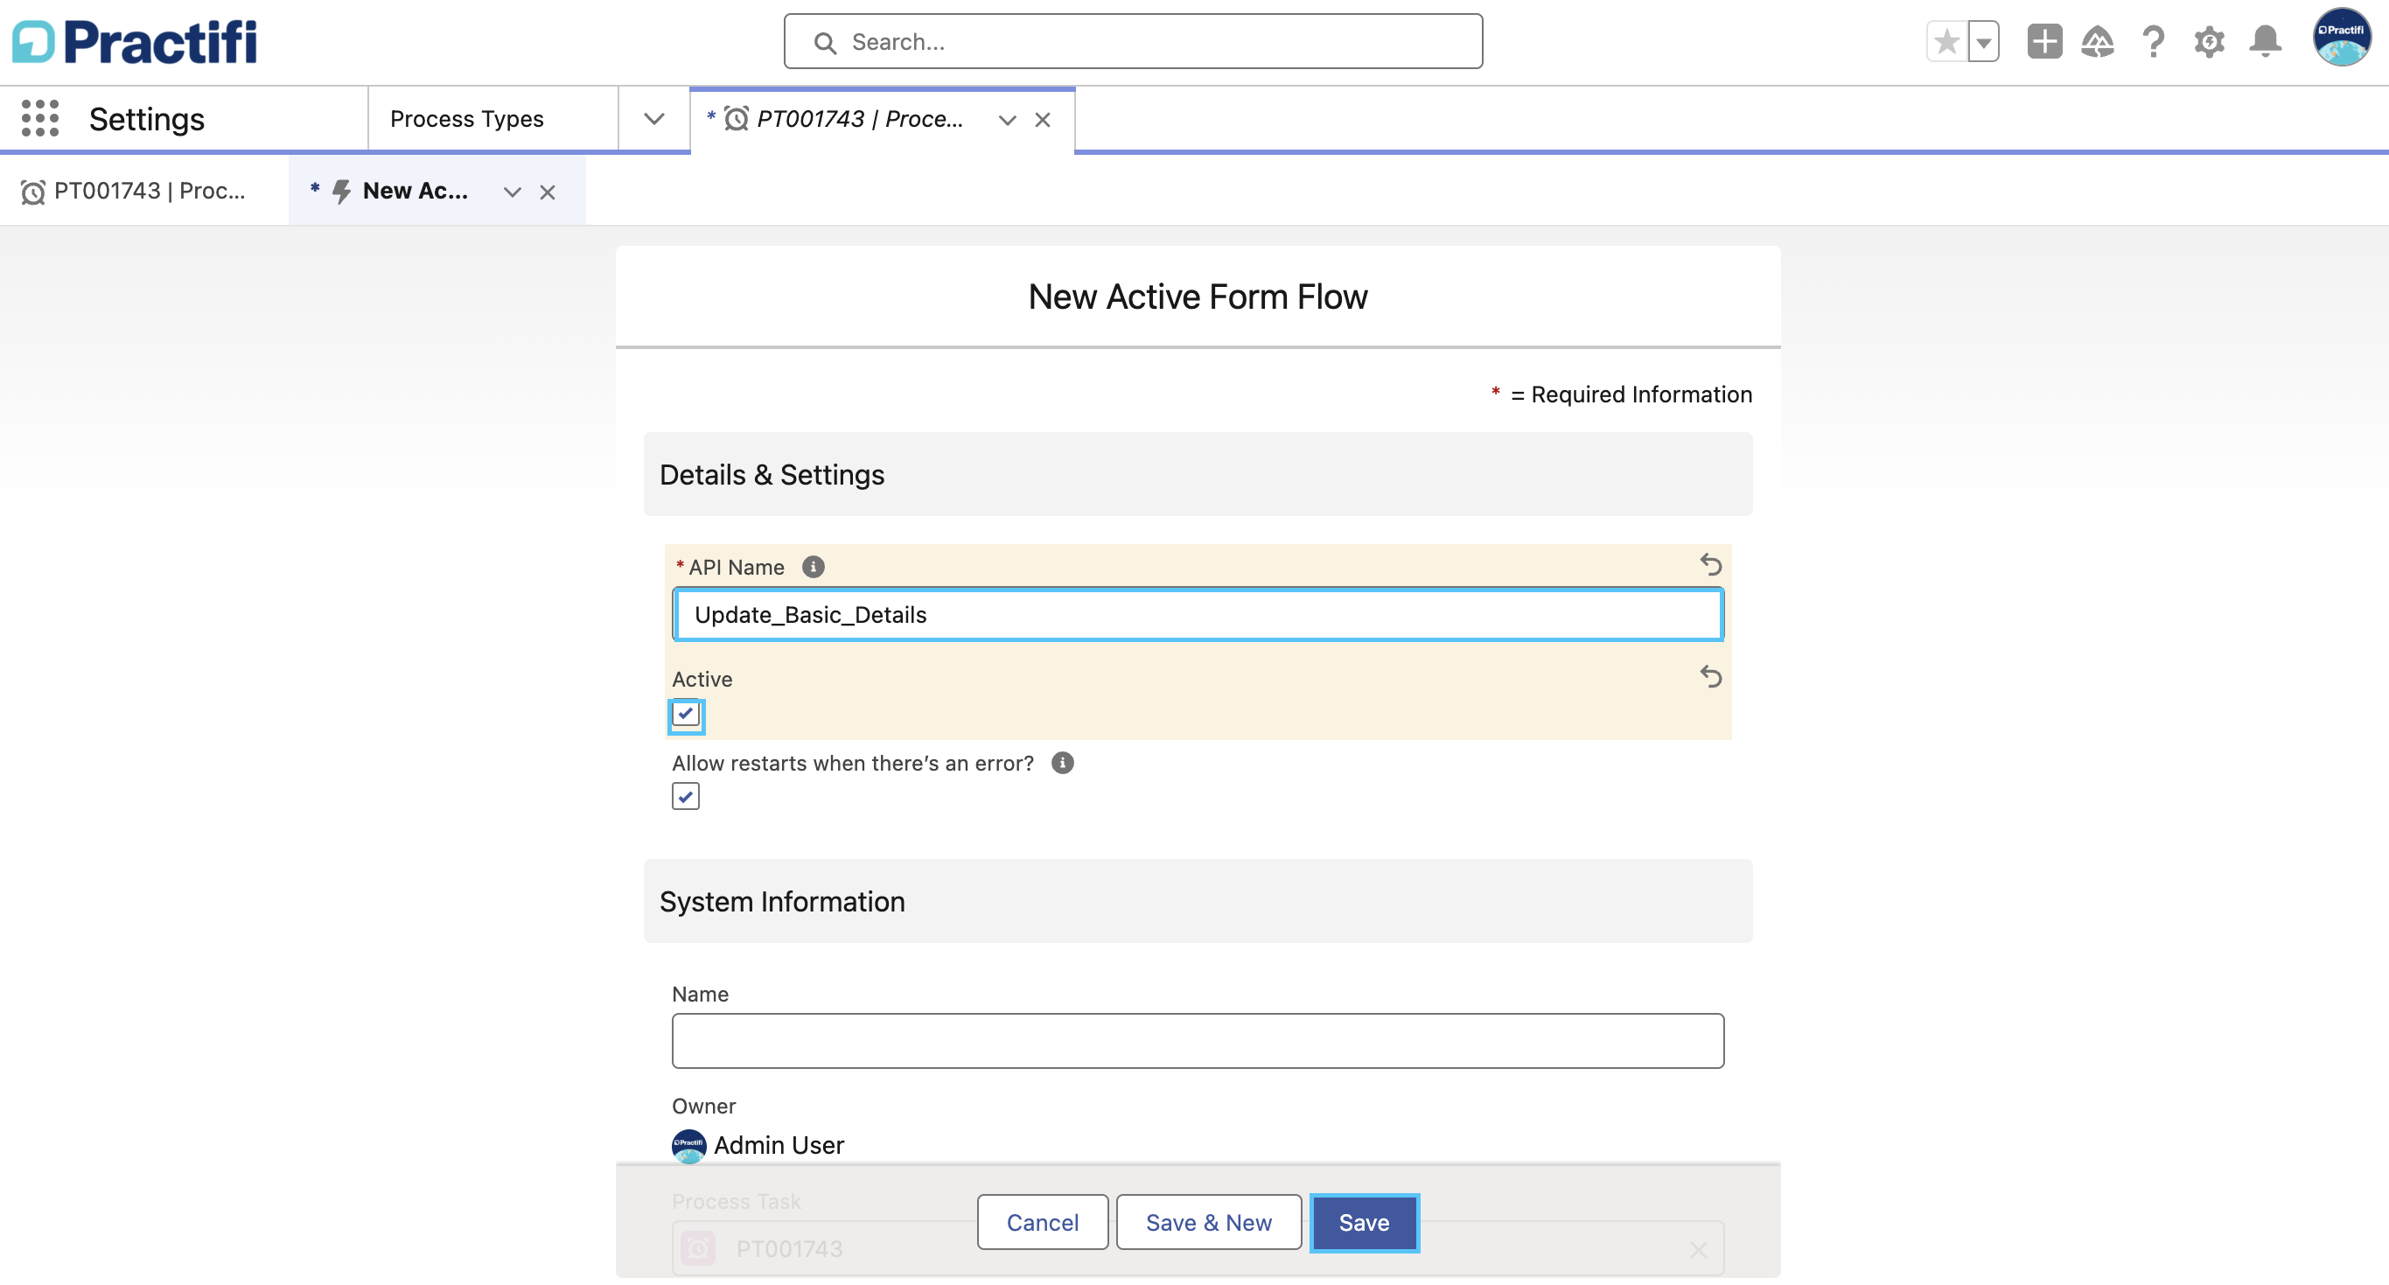Click the Save button

coord(1363,1222)
